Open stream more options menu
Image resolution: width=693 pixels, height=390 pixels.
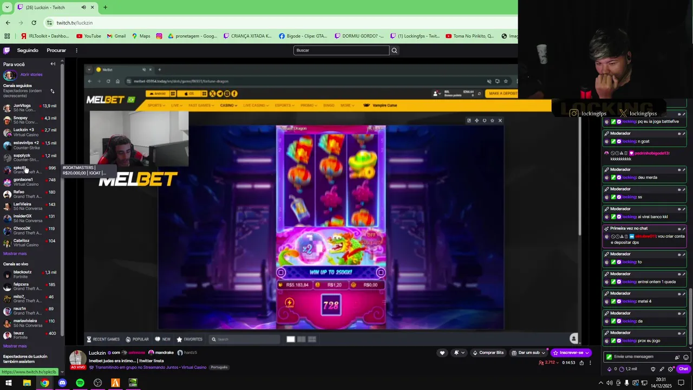click(x=590, y=363)
